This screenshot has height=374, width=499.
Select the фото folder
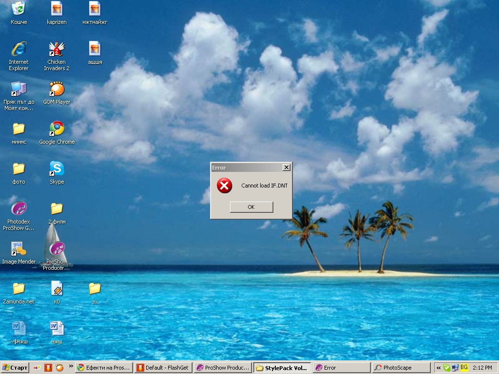[19, 173]
